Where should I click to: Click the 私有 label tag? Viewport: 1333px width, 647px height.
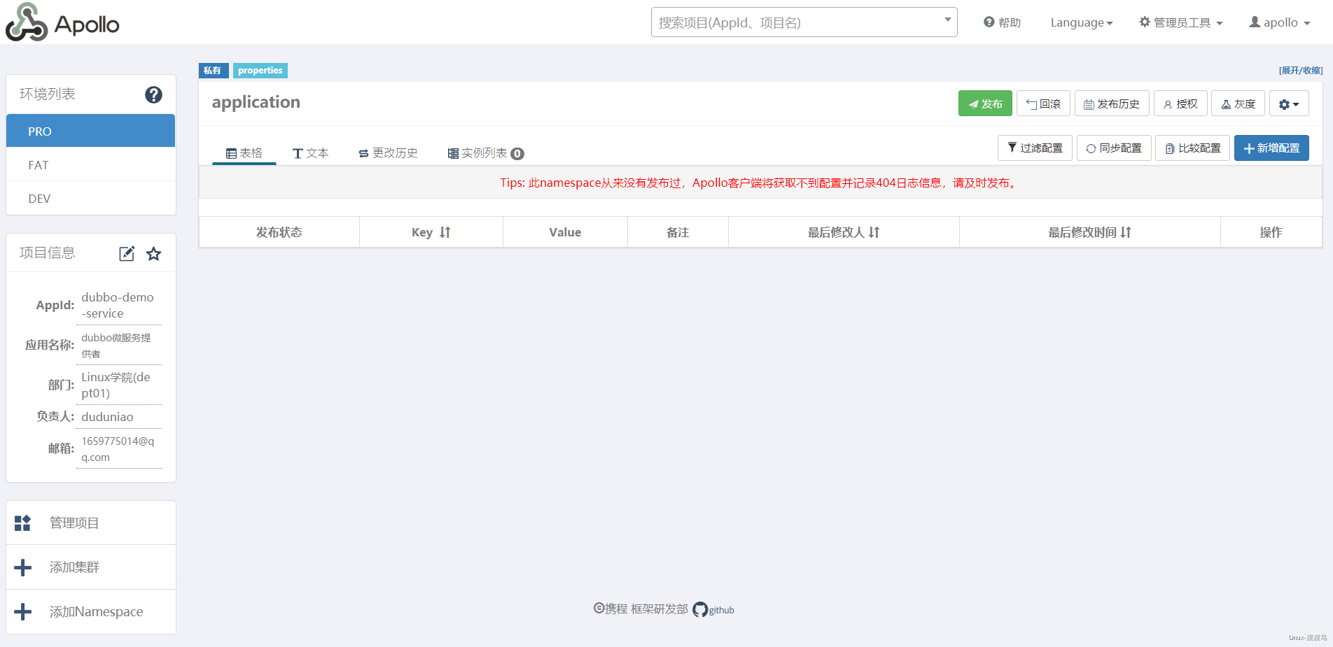tap(213, 71)
